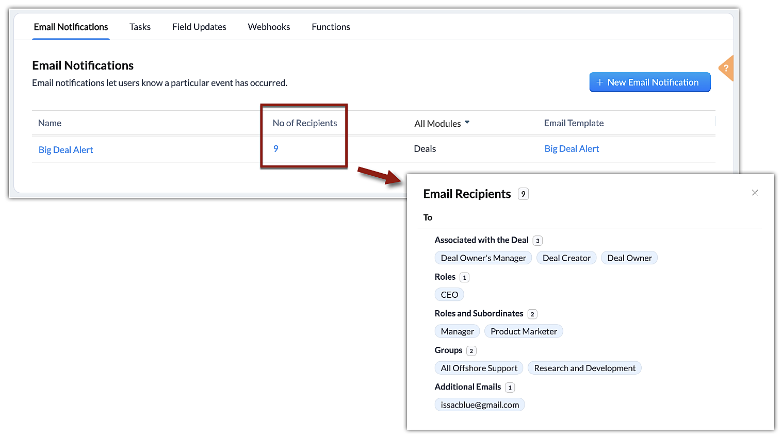Click the Deal Owner's Manager recipient tag

coord(483,258)
